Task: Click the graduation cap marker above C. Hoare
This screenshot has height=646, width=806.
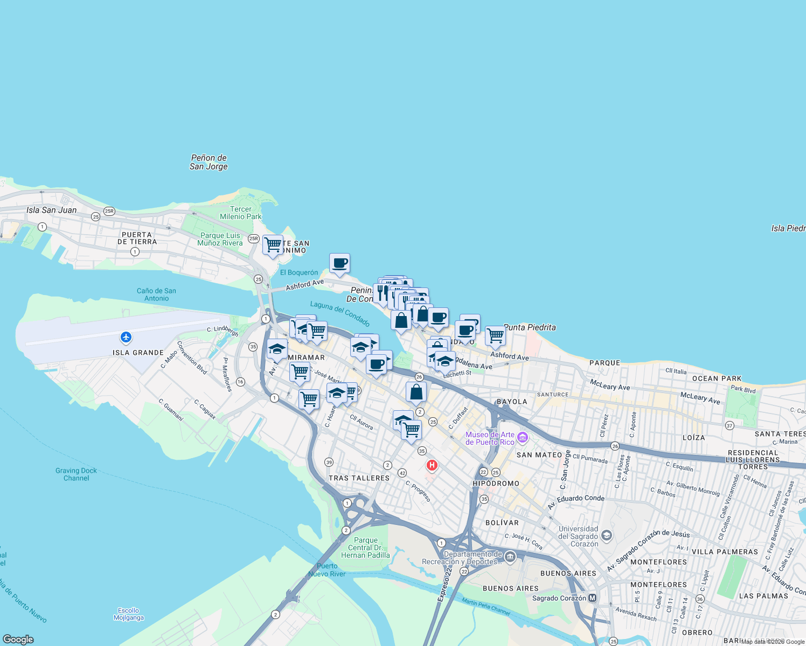Action: tap(337, 394)
